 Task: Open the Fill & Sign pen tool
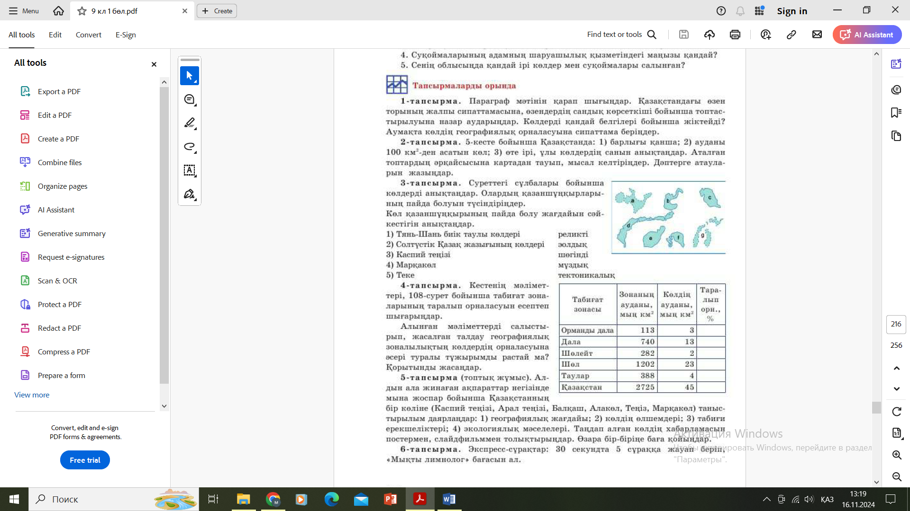coord(189,194)
